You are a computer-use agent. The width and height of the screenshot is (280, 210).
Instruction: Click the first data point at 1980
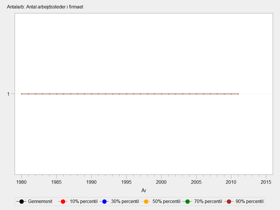coord(21,94)
